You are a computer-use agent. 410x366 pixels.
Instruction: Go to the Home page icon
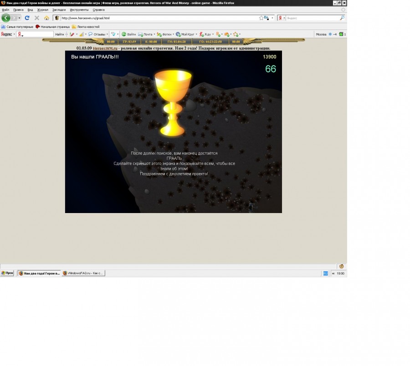[46, 18]
